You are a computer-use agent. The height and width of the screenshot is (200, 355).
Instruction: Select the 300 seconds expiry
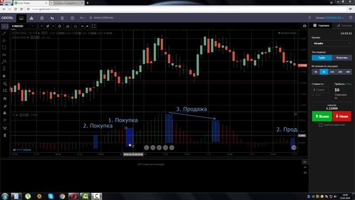point(348,72)
